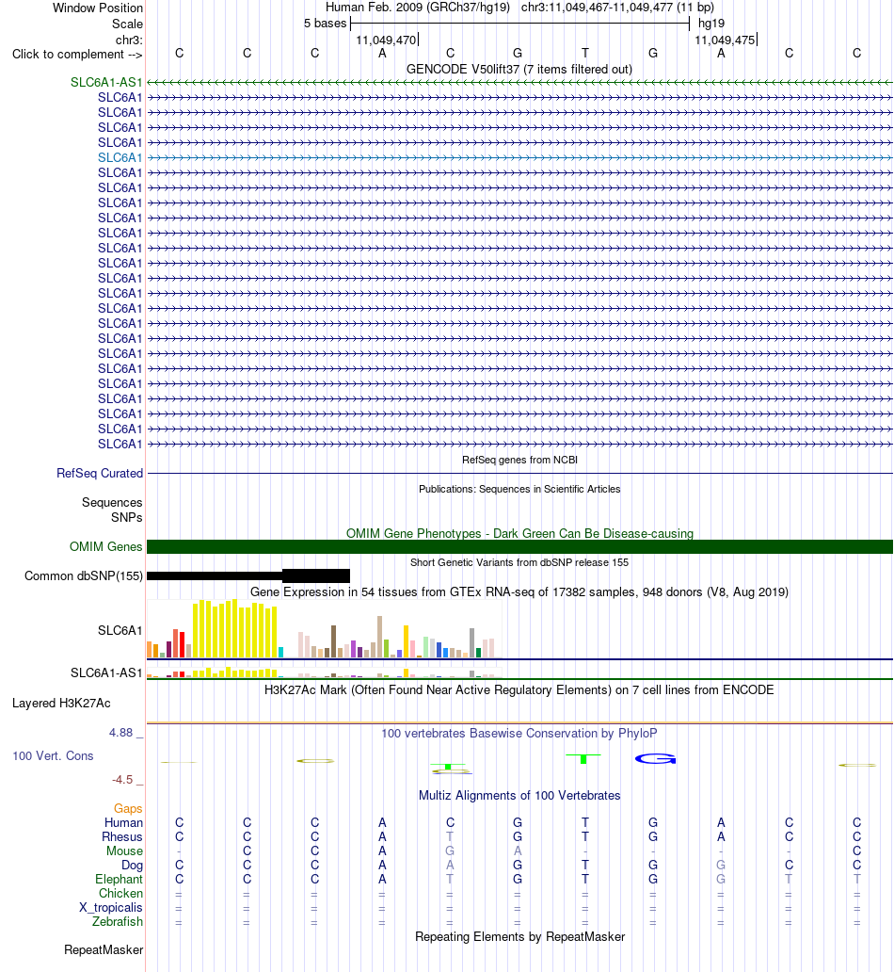Select the green SLC6A1-AS1 gene label in GENCODE track
Screen dimensions: 894x972
tap(106, 83)
